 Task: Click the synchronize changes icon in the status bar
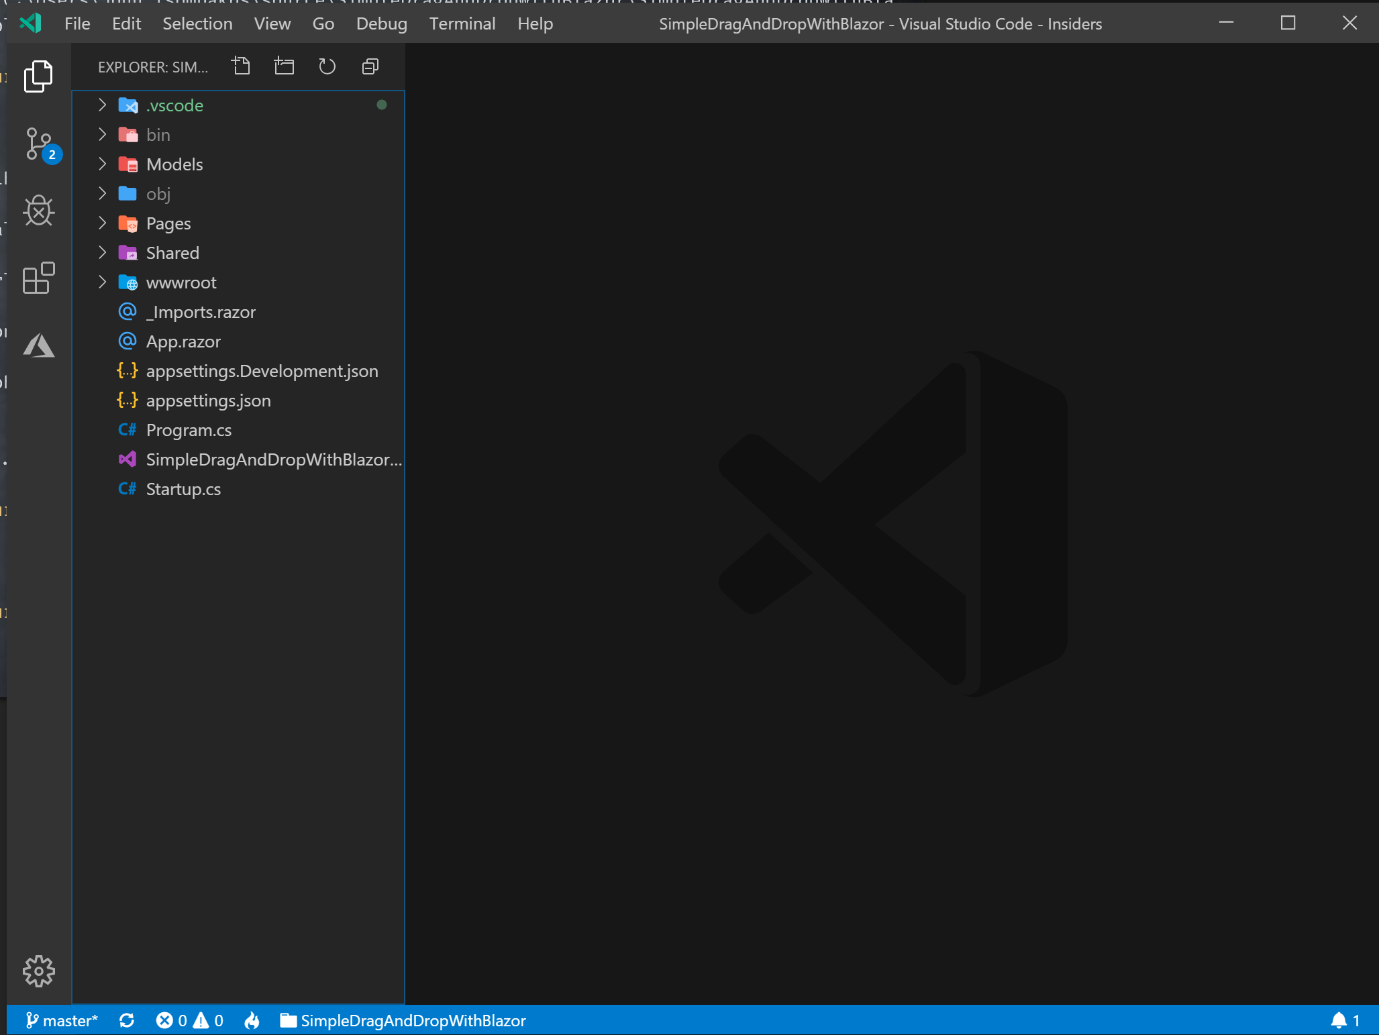coord(128,1020)
